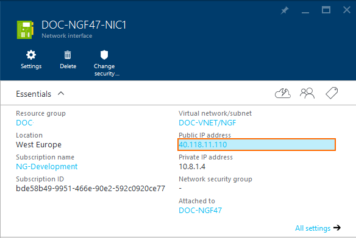Select private IP address 10.8.1.4
The image size is (356, 238).
point(192,167)
